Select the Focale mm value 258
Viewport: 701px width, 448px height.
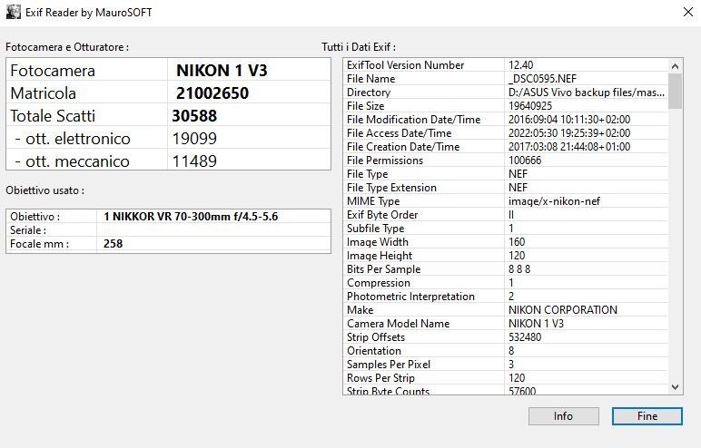click(114, 243)
